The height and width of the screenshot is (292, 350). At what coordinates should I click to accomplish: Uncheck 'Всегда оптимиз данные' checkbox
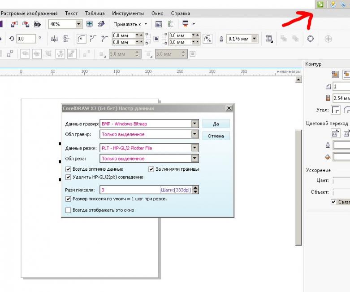[x=69, y=169]
